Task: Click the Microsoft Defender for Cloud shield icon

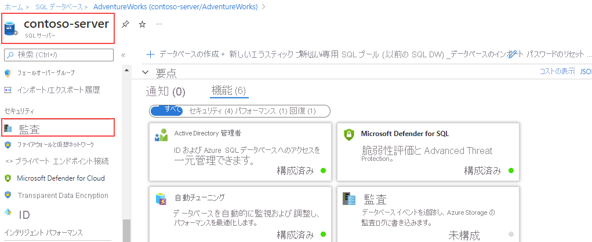Action: 8,178
